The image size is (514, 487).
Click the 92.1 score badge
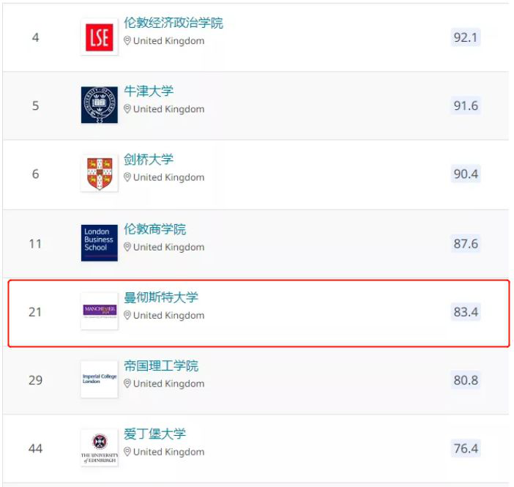(465, 37)
